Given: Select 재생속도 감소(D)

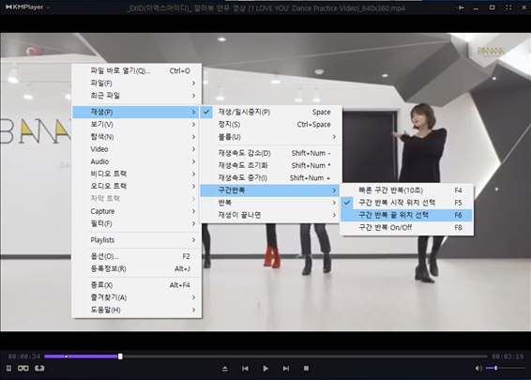Looking at the screenshot, I should click(x=270, y=153).
